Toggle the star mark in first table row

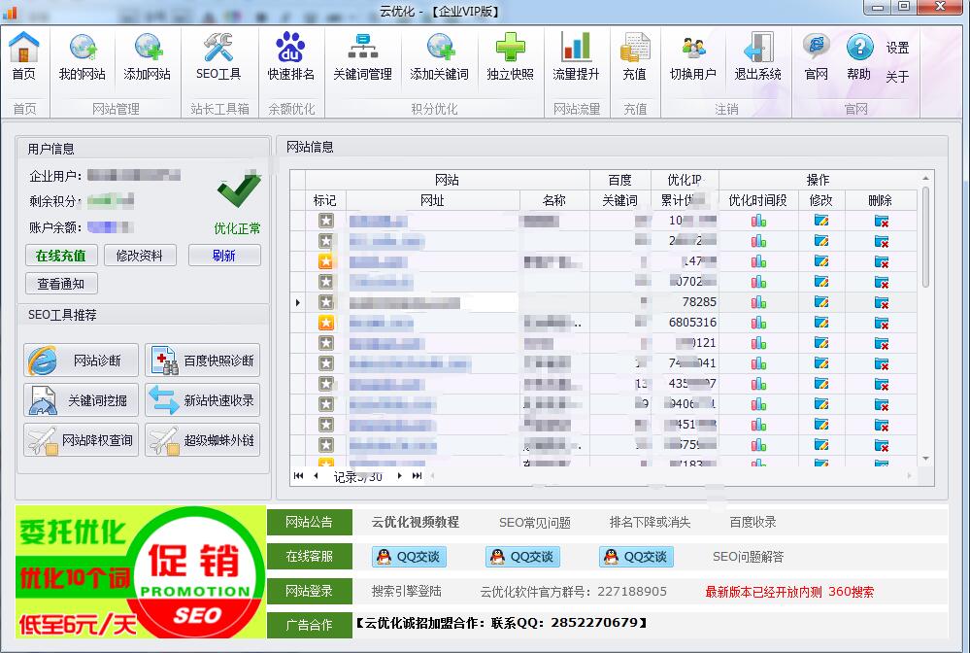(x=325, y=221)
